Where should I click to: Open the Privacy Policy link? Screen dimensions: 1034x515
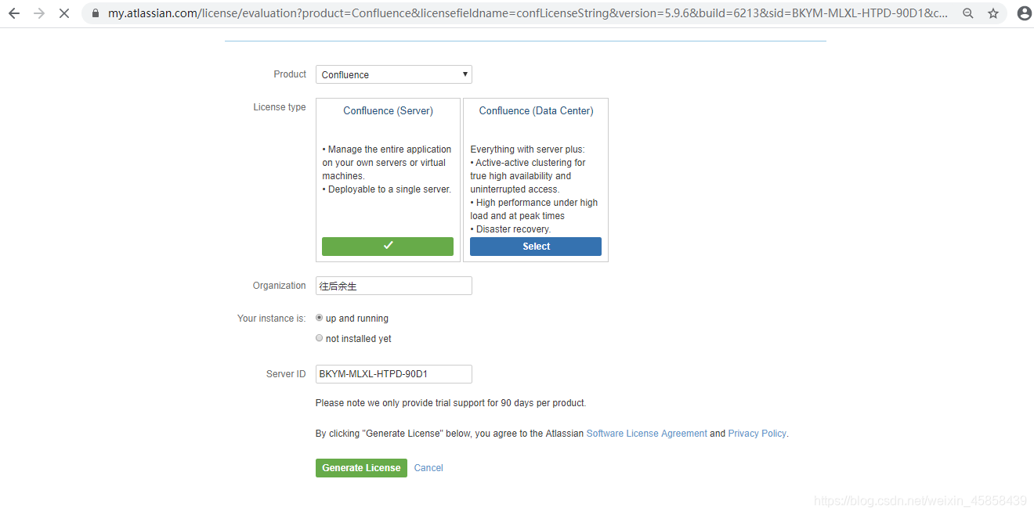[757, 434]
